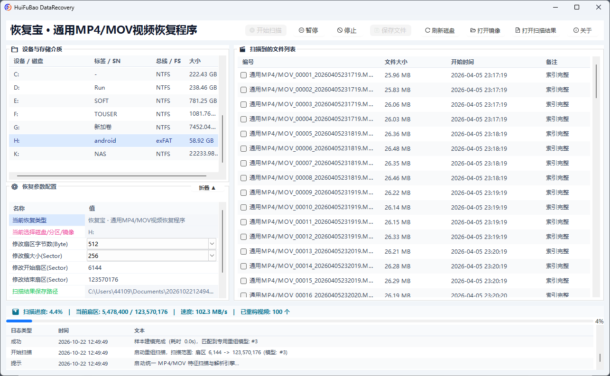Open the 打开扫描结果 button

pos(536,30)
